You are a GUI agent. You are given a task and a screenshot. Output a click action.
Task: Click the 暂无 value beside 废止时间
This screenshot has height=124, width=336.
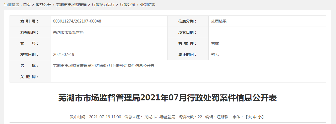pyautogui.click(x=215, y=55)
